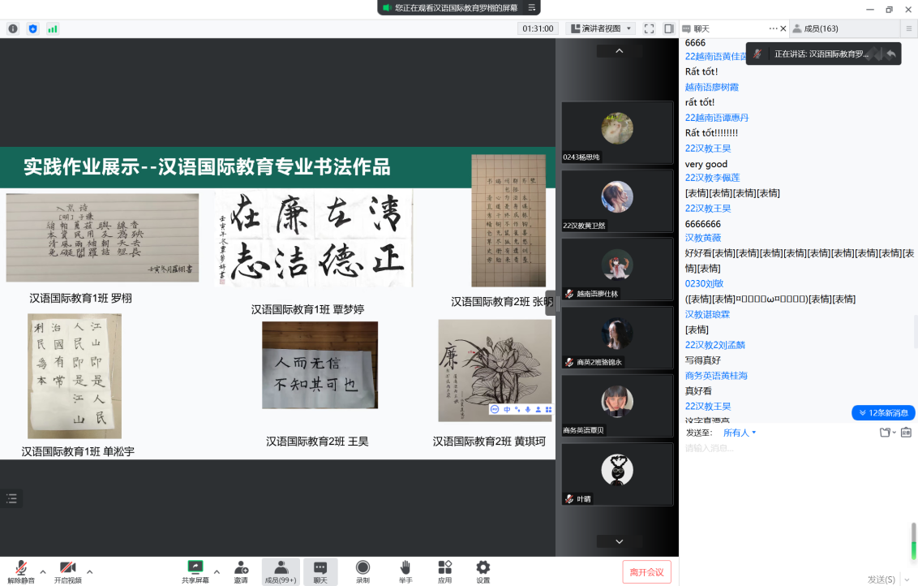The image size is (918, 586).
Task: Open the 演讲者视图 view dropdown
Action: [599, 28]
